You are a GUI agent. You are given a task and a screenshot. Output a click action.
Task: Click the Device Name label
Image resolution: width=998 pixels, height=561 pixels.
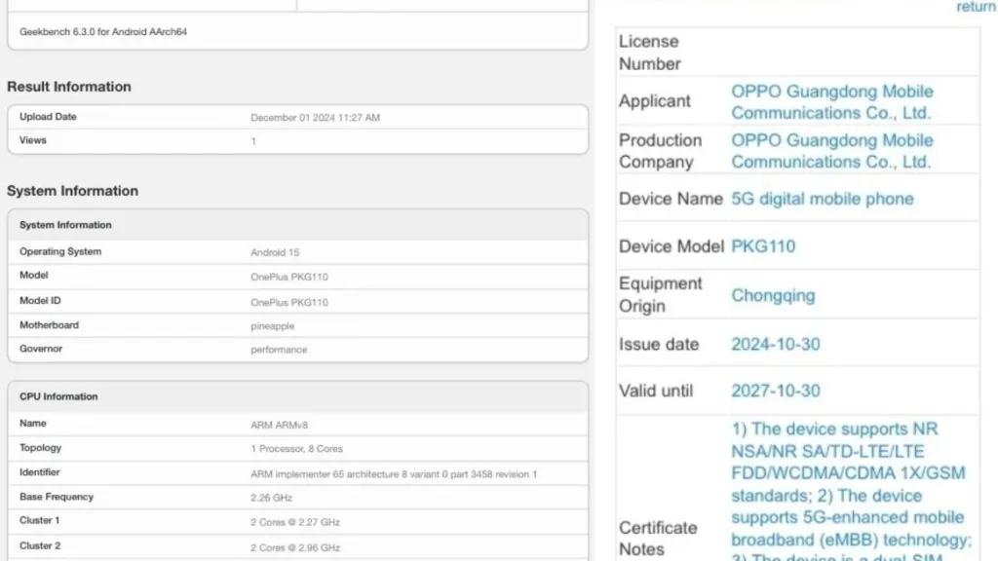tap(671, 199)
